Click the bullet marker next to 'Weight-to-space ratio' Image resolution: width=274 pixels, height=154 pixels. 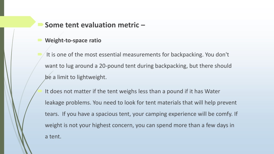(40, 40)
